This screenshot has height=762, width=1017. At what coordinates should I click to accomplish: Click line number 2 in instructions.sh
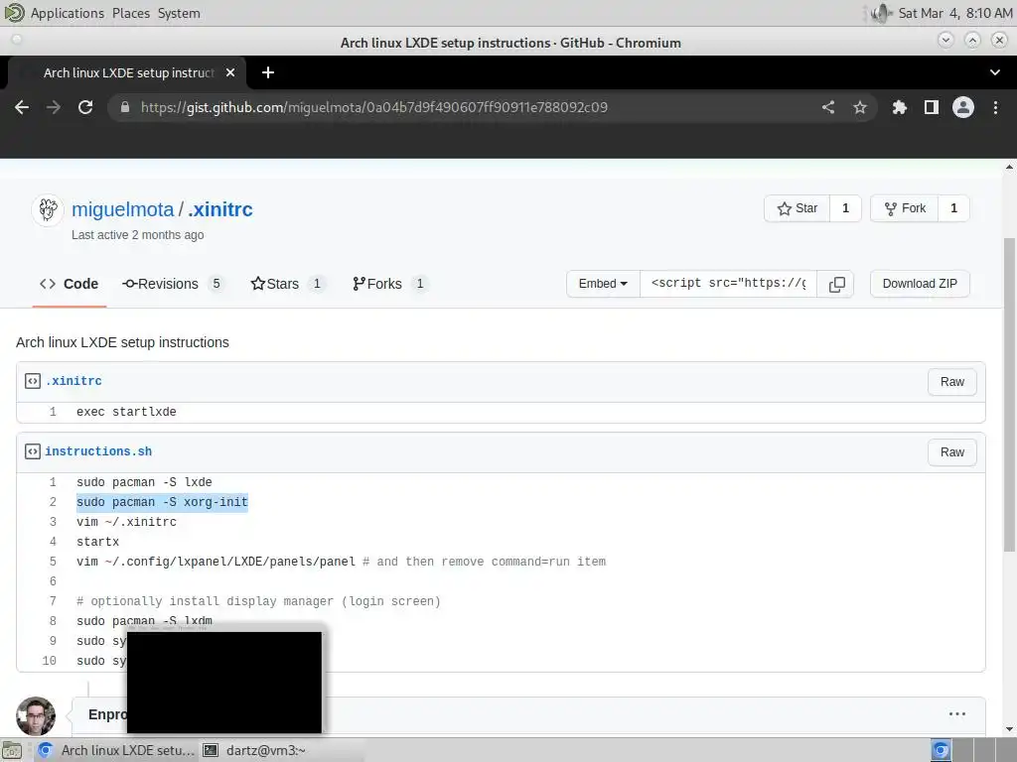pos(53,502)
